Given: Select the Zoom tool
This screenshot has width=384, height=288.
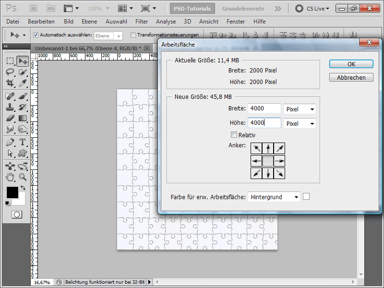Looking at the screenshot, I should [x=23, y=177].
